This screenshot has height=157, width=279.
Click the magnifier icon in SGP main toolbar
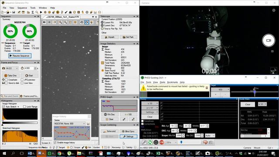pyautogui.click(x=37, y=12)
